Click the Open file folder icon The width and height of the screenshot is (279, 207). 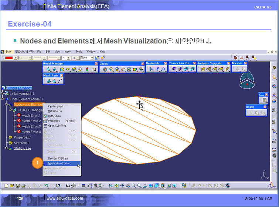(12, 186)
